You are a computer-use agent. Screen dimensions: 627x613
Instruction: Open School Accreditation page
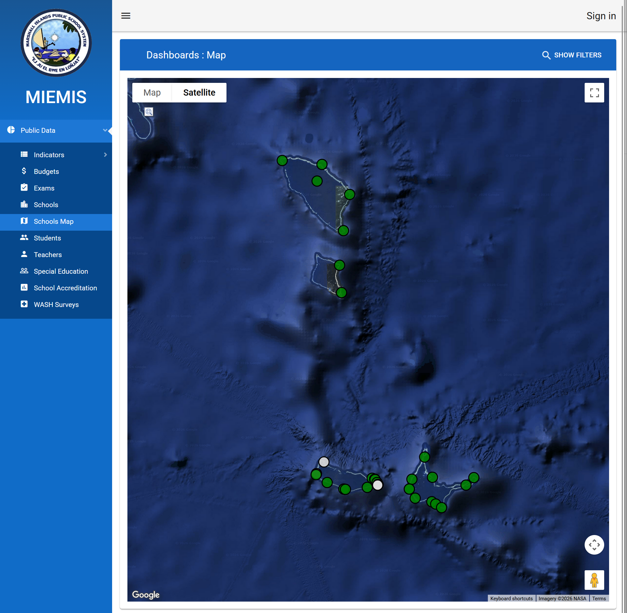click(65, 288)
